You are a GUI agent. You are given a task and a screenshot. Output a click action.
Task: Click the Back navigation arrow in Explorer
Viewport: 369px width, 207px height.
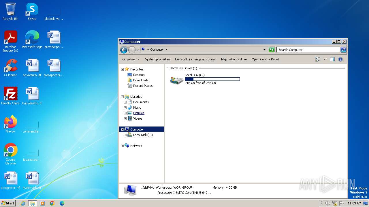[124, 50]
